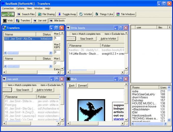
Task: Click the starving link in Web window
Action: point(119,119)
